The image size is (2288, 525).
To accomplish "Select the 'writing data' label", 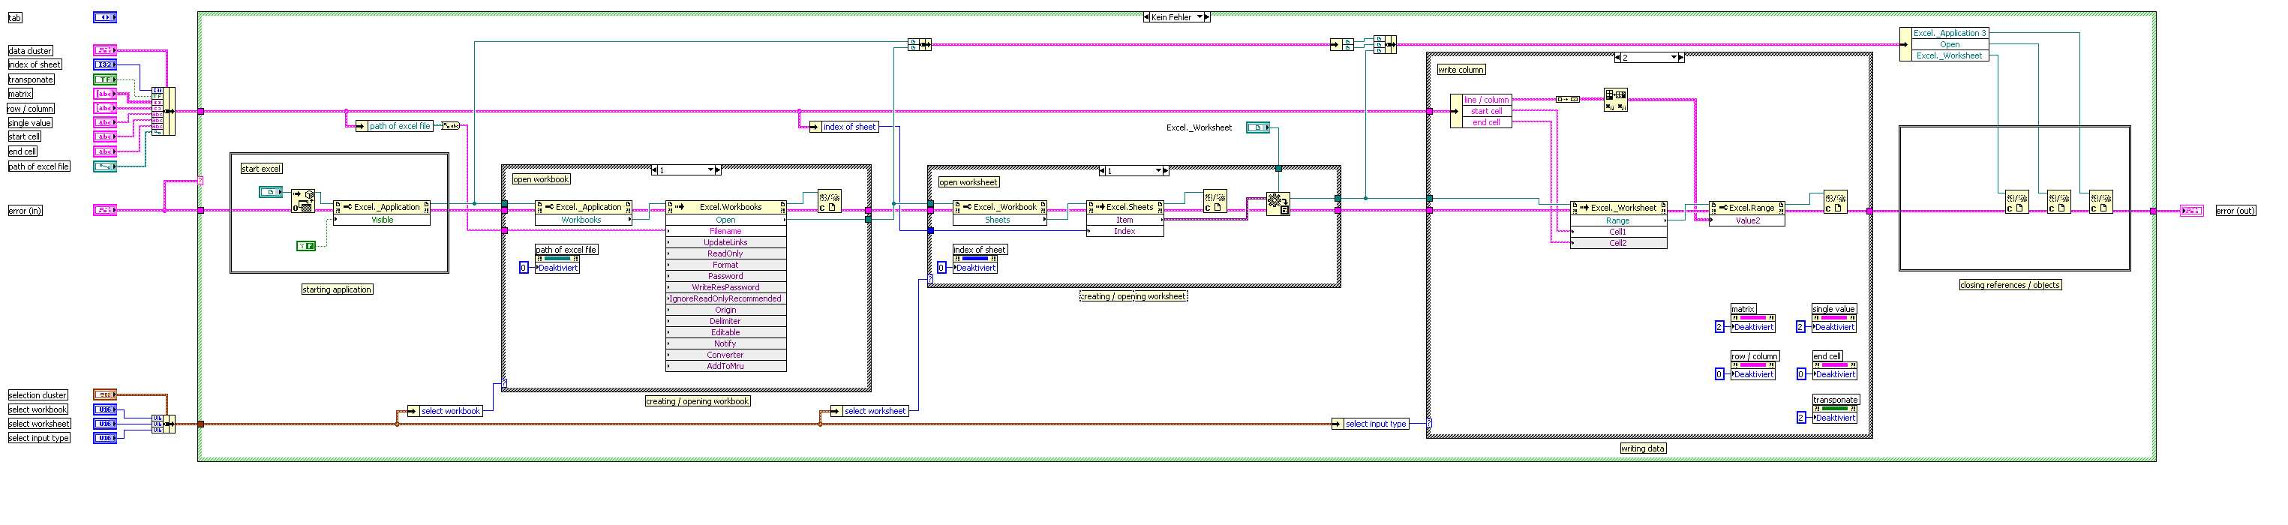I will (x=1643, y=448).
